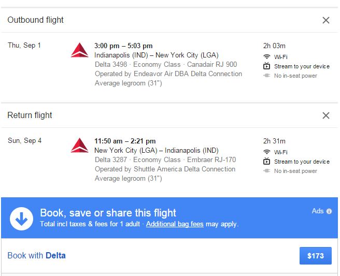This screenshot has width=340, height=276.
Task: Click return No in-seat power icon
Action: [267, 171]
